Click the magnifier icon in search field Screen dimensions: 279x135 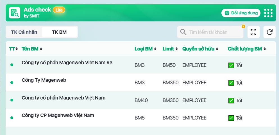(183, 32)
